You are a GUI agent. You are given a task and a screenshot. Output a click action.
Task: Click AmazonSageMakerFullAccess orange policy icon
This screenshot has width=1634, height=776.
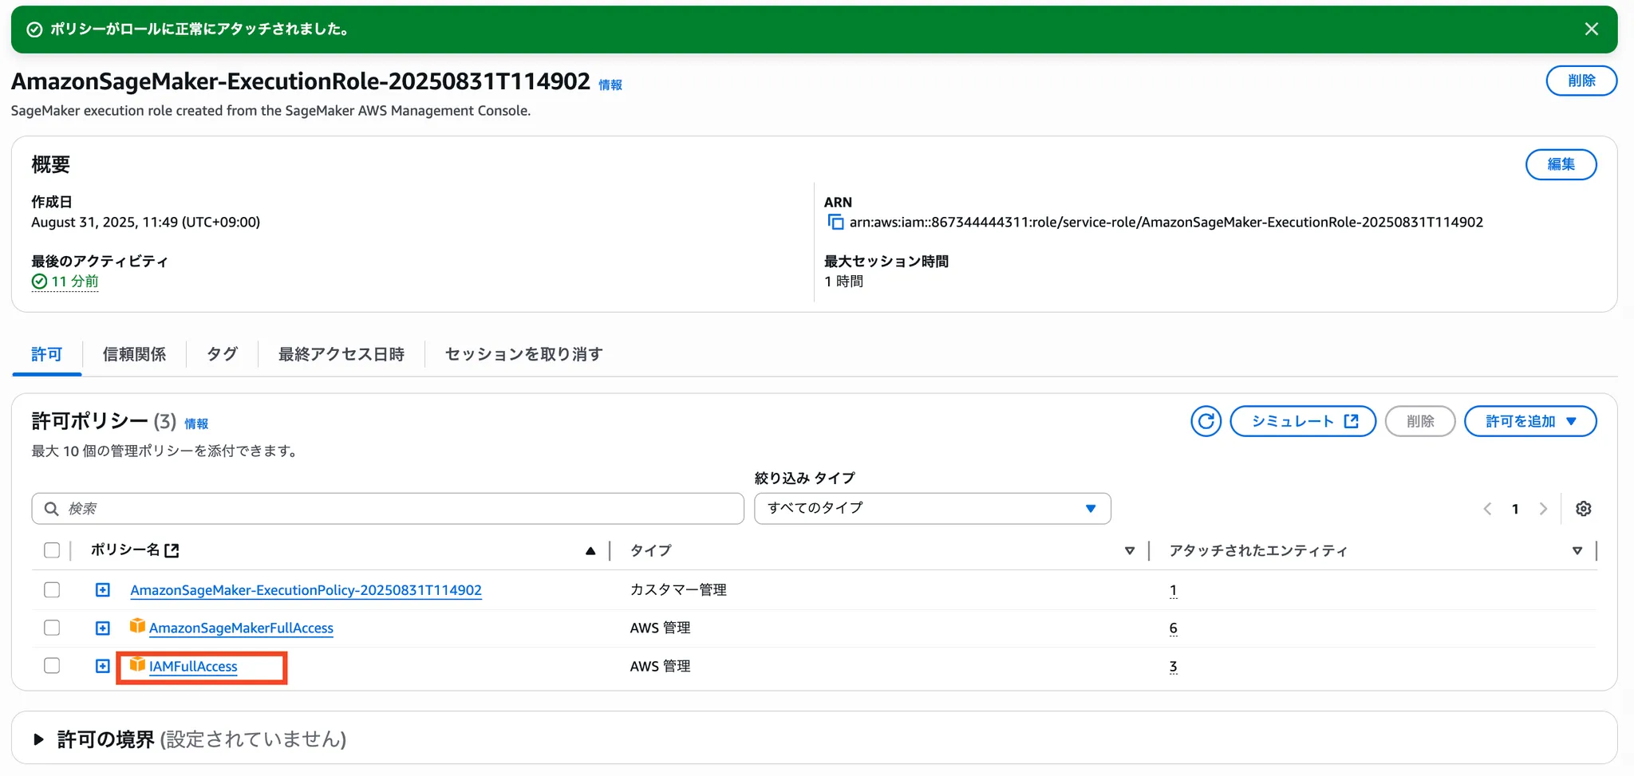tap(137, 626)
